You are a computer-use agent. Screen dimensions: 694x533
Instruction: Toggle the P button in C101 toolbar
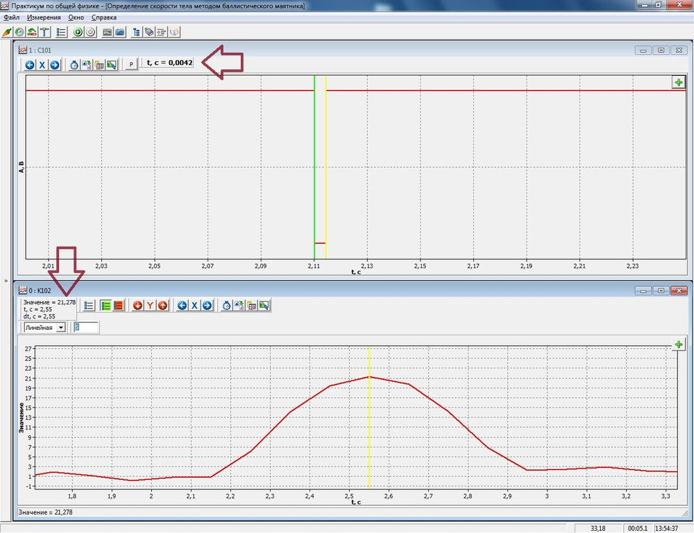[x=131, y=65]
